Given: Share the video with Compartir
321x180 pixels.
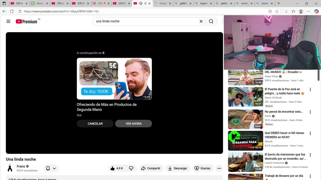Looking at the screenshot, I should pos(151,168).
